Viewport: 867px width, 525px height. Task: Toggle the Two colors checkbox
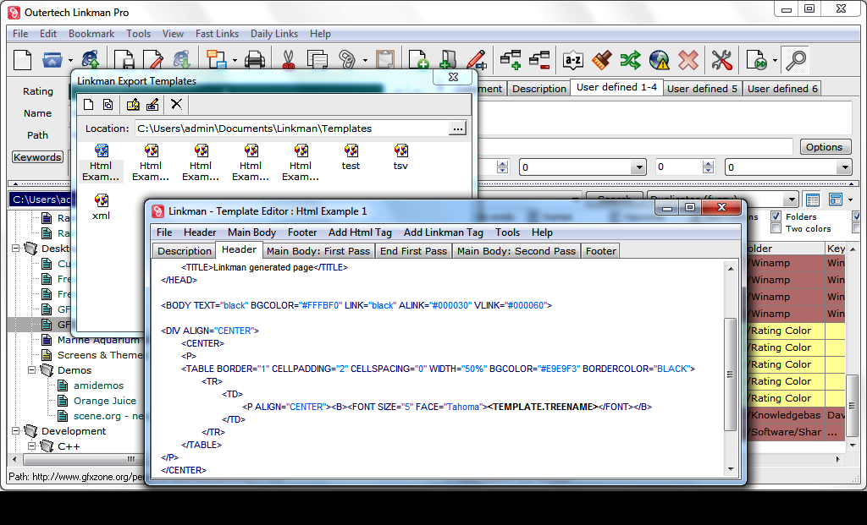click(776, 228)
